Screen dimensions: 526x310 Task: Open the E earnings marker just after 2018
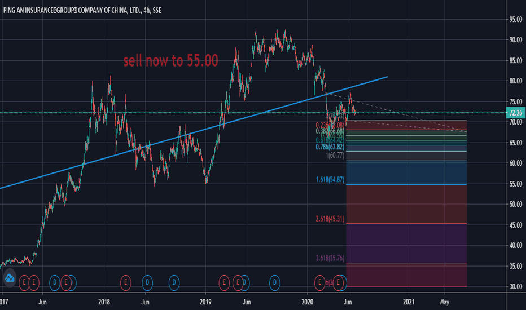coord(125,283)
